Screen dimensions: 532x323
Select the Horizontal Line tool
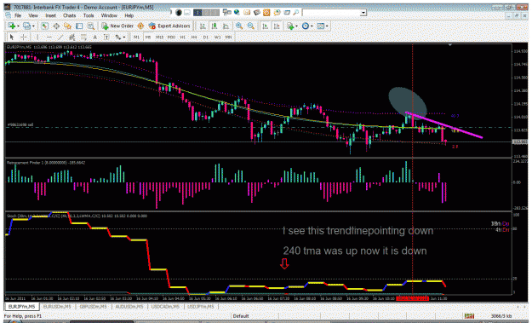49,37
